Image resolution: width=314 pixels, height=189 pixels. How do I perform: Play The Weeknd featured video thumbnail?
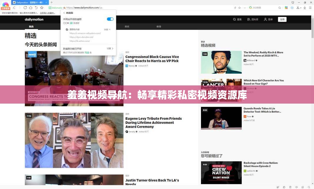click(221, 62)
